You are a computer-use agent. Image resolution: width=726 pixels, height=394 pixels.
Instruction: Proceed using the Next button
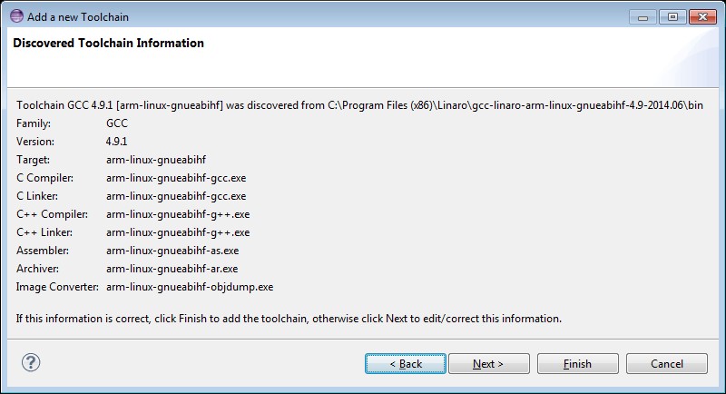(x=489, y=364)
